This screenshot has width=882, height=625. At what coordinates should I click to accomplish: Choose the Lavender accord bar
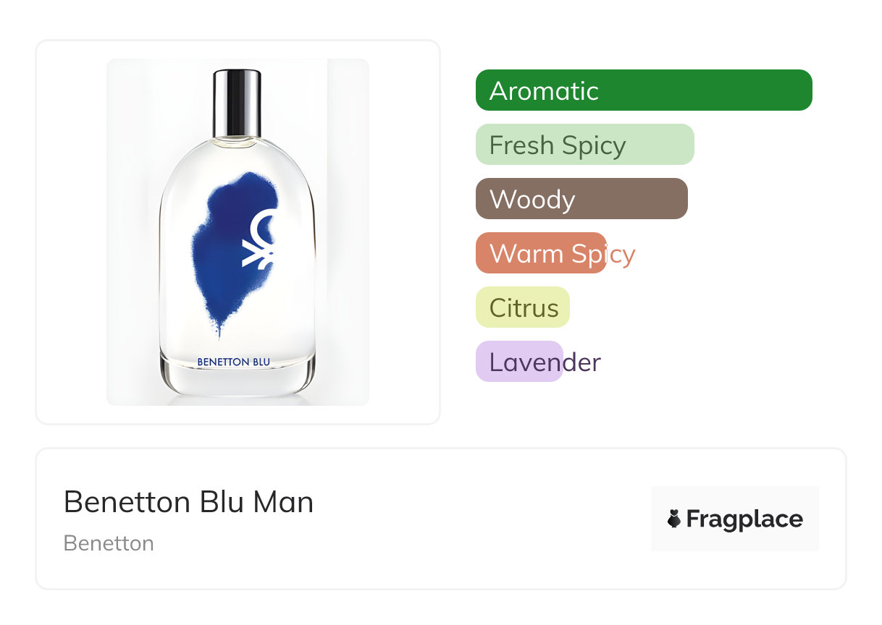coord(519,362)
